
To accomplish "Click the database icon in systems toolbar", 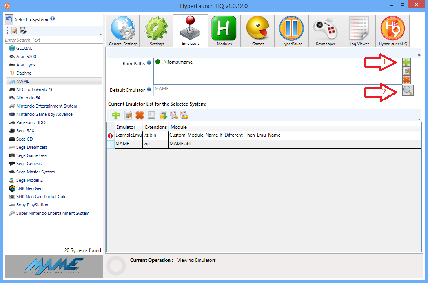I will pyautogui.click(x=23, y=31).
